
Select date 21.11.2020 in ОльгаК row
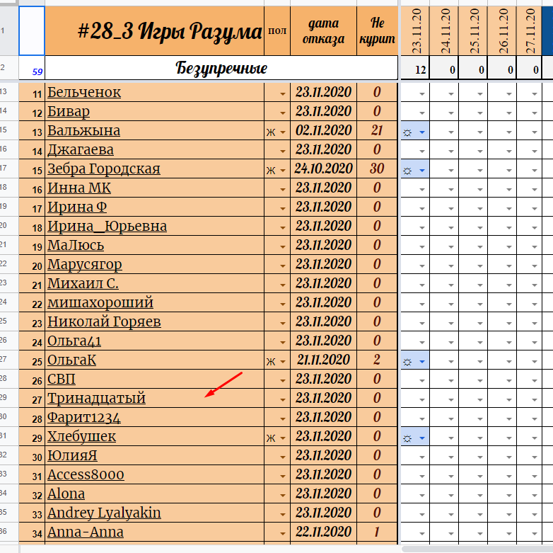tap(323, 360)
